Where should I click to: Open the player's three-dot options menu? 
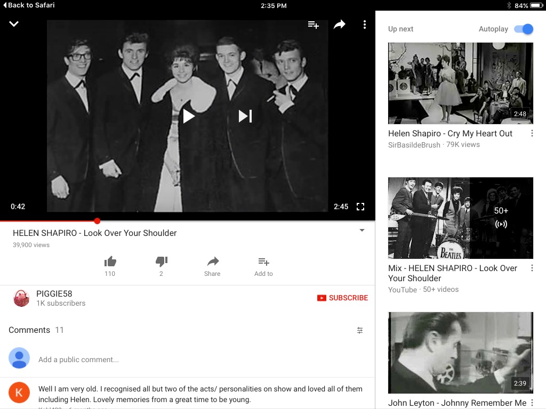tap(365, 24)
